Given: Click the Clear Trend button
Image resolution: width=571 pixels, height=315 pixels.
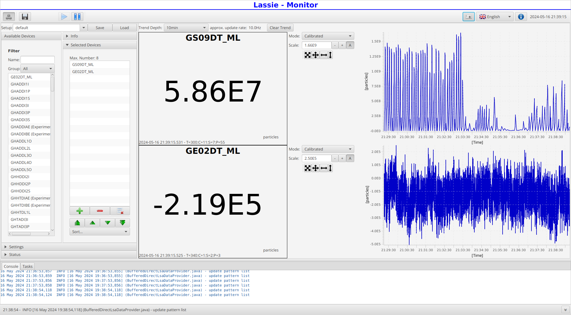Looking at the screenshot, I should pos(280,28).
